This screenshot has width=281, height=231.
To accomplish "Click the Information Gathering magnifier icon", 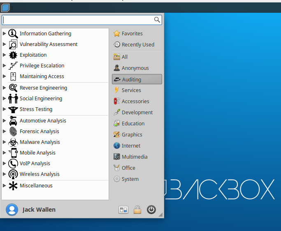I will [13, 34].
